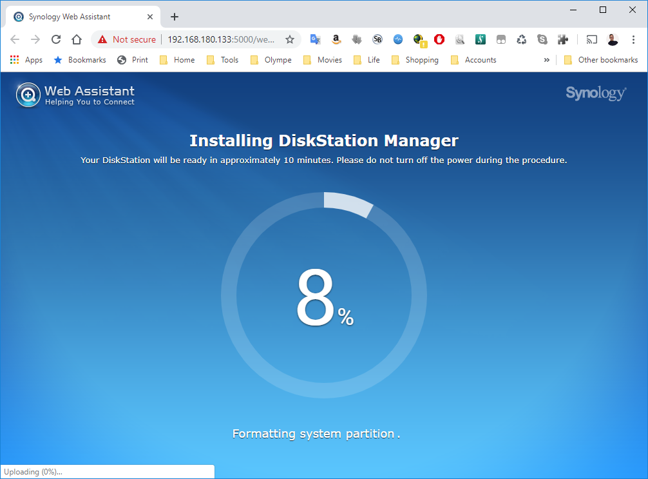
Task: Click the Installing DiskStation Manager heading
Action: coord(324,141)
